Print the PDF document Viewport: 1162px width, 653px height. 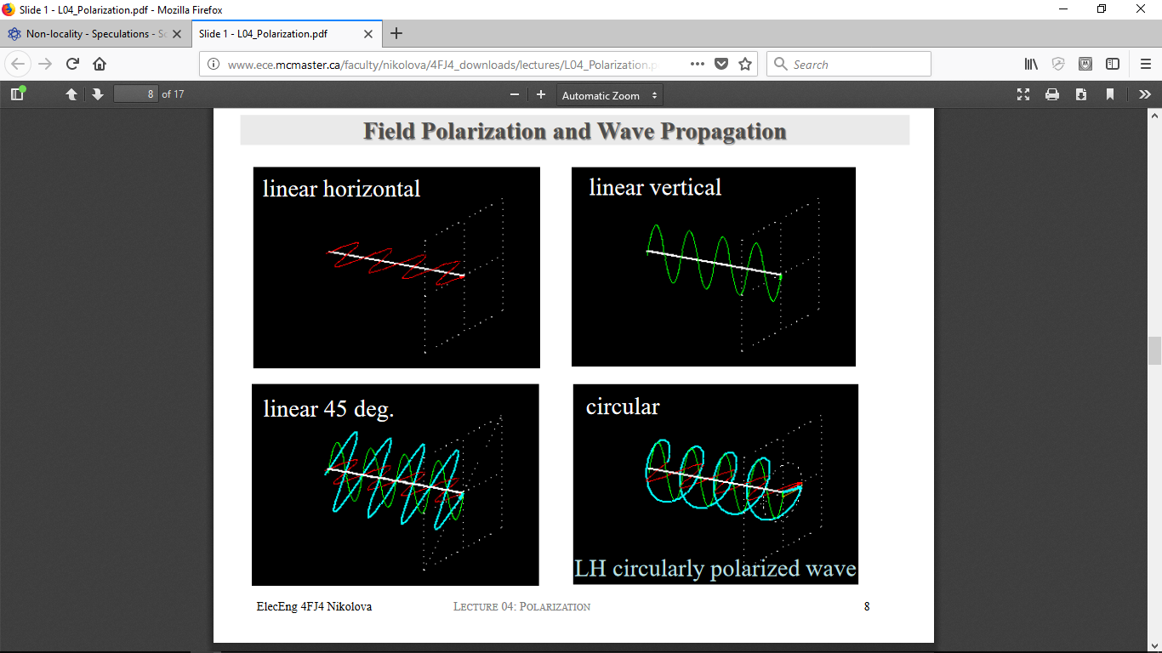[x=1052, y=94]
